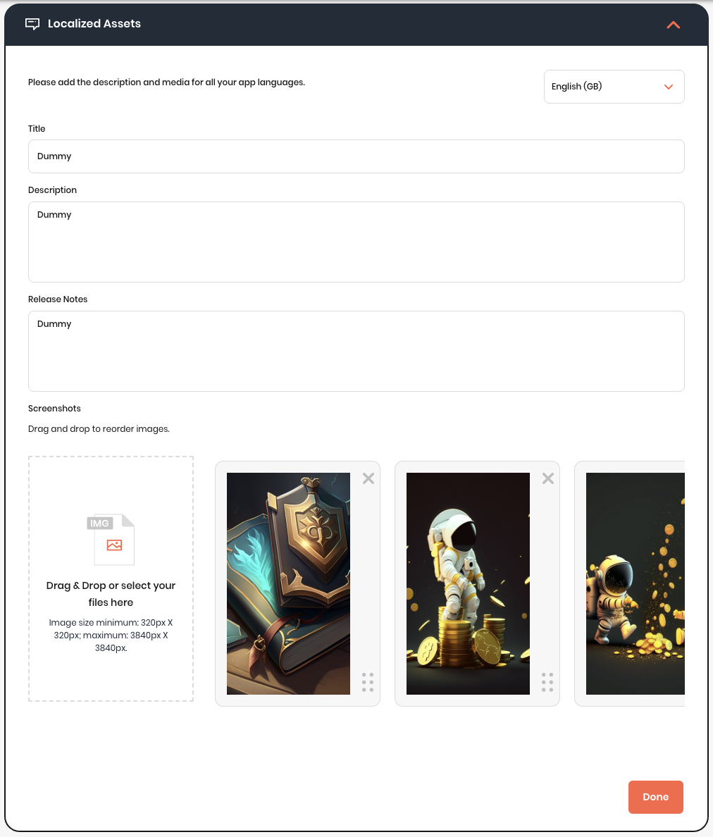Remove the fantasy book screenshot
Screen dimensions: 713x837
tap(368, 478)
